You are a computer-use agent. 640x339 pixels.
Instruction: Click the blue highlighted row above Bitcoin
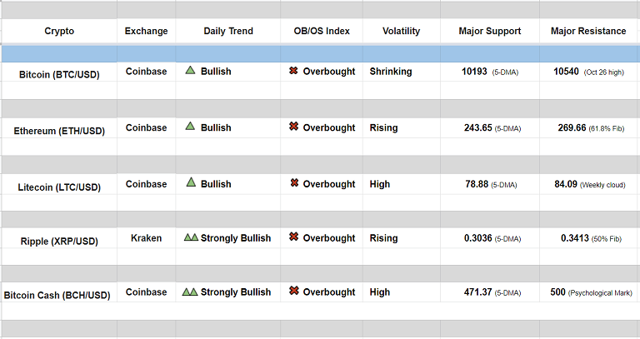(x=320, y=53)
